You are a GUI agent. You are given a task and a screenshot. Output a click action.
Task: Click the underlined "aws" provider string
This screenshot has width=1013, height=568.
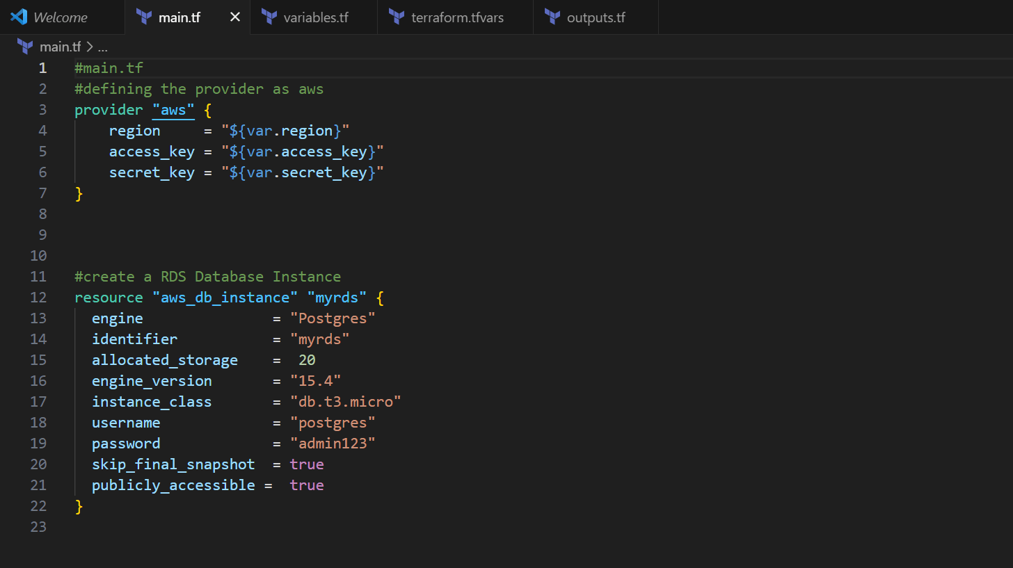[173, 110]
